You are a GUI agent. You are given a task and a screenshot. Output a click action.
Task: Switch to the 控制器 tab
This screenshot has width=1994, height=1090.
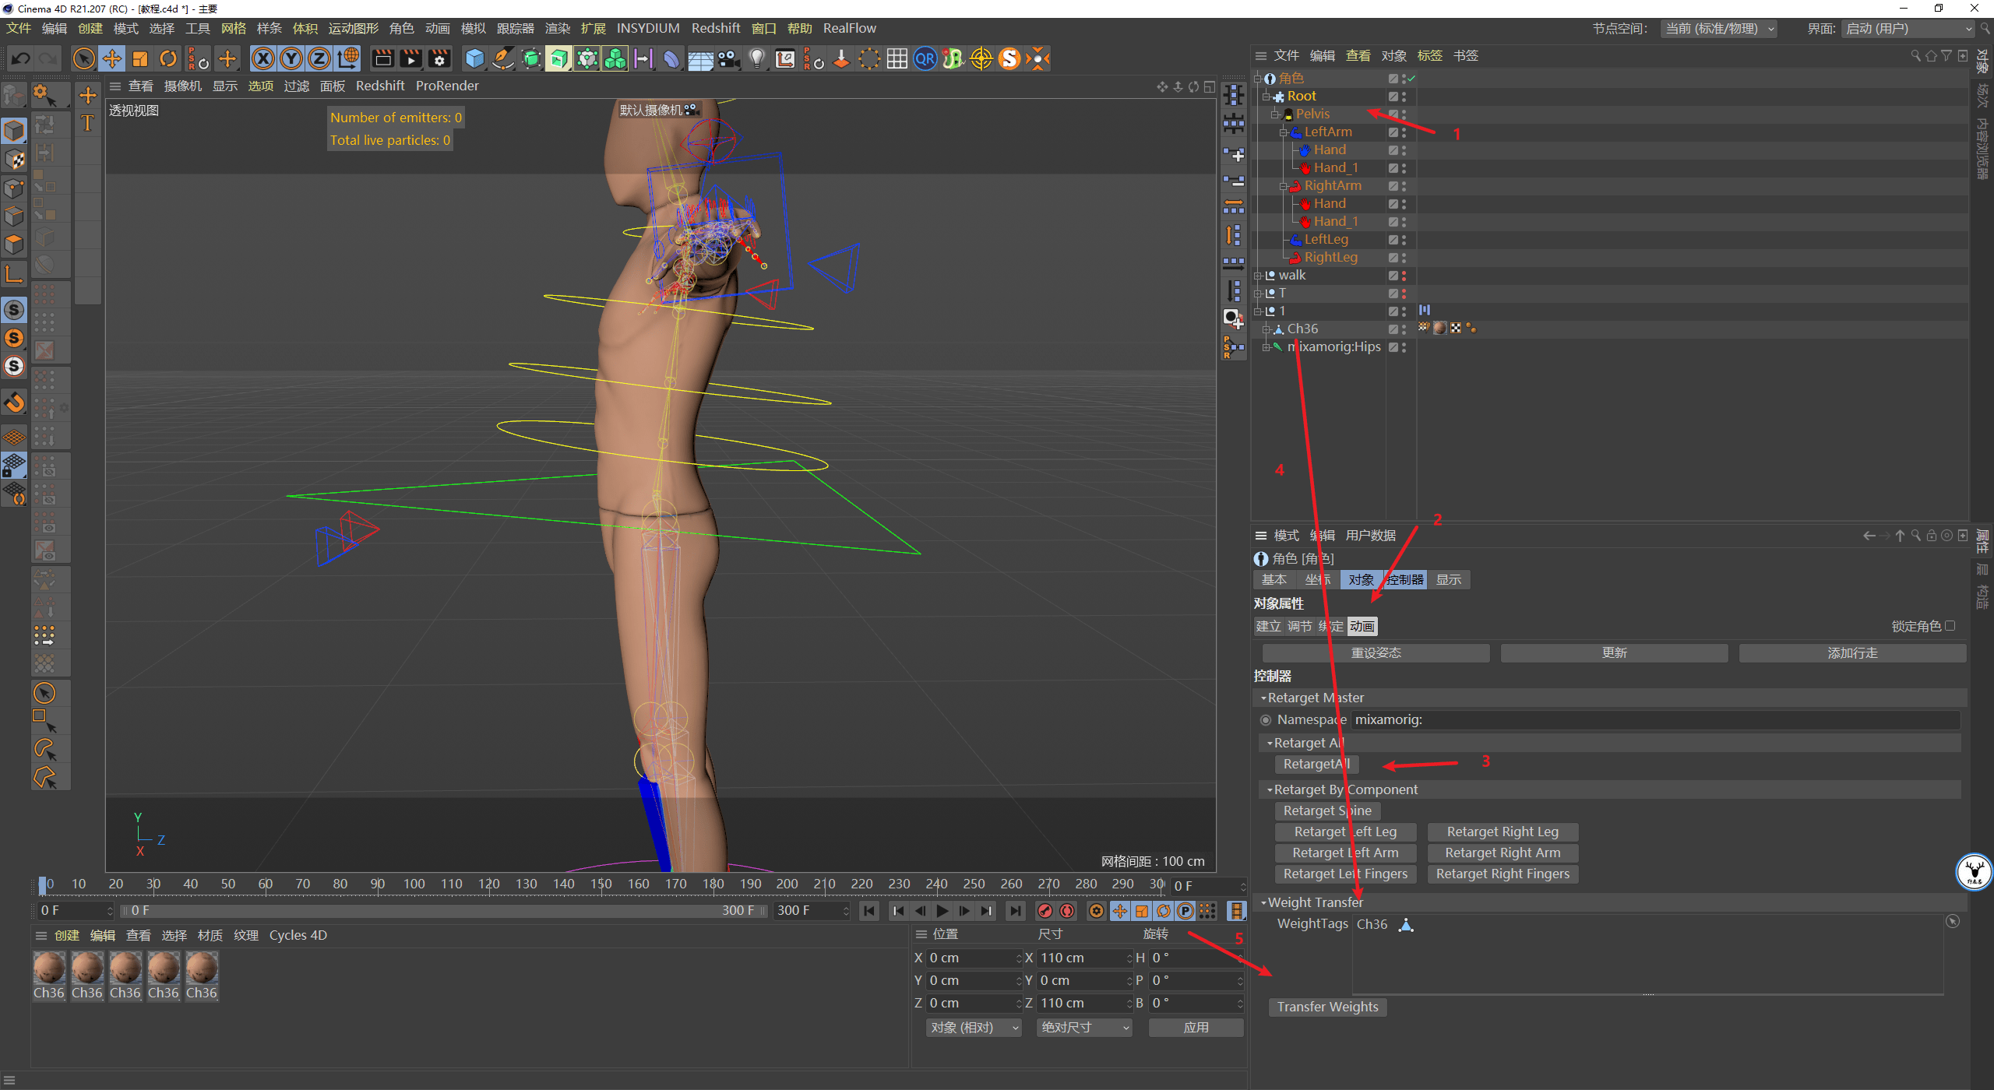pyautogui.click(x=1404, y=579)
